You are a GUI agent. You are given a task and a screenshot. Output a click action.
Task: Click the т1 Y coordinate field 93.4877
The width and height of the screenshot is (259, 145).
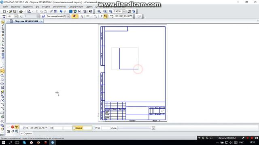(x=42, y=128)
